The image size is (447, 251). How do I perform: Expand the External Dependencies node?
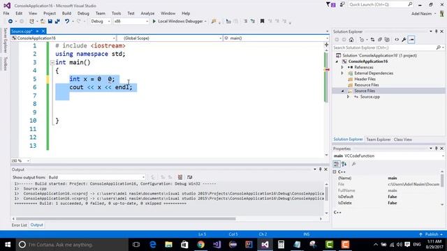click(x=342, y=73)
